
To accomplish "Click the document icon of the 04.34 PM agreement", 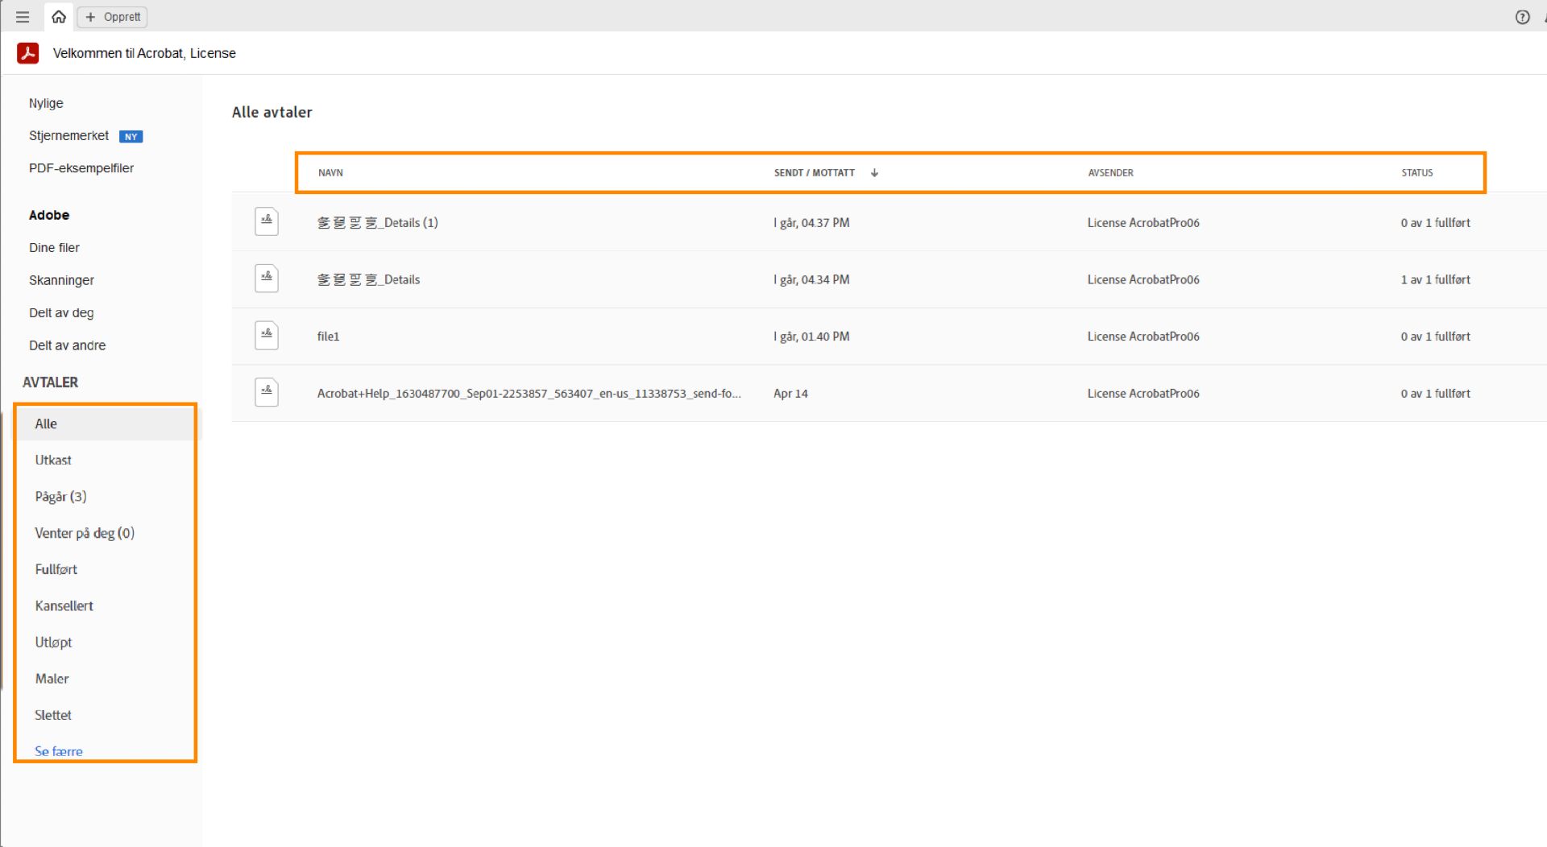I will (x=267, y=279).
